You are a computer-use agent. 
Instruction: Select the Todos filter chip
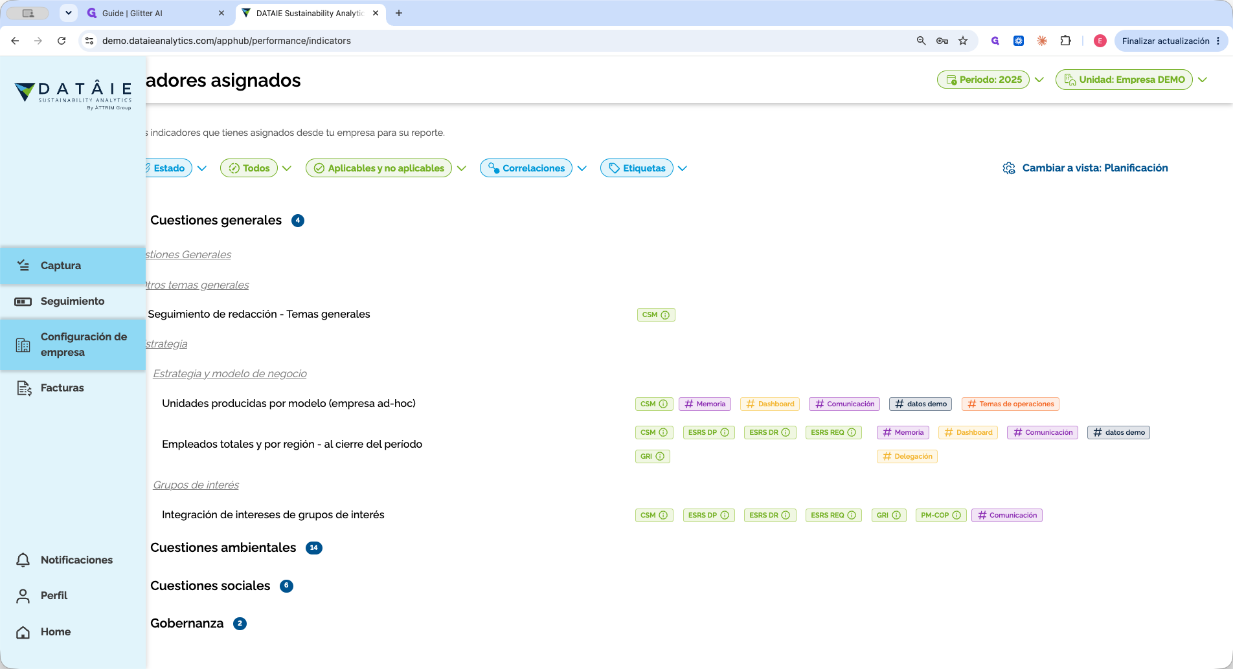(249, 168)
